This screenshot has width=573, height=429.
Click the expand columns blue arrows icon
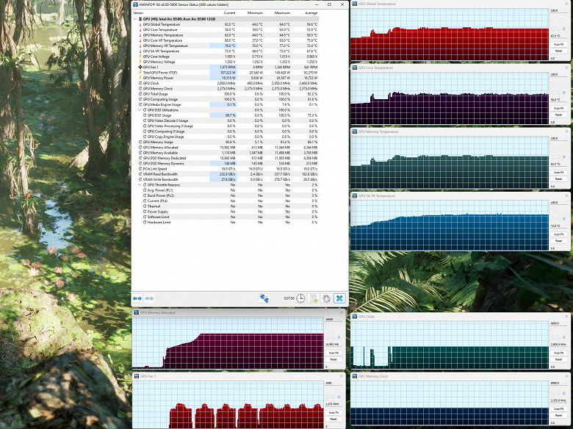[x=137, y=298]
